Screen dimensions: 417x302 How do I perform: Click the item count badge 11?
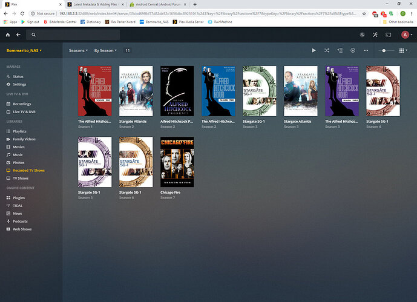[128, 50]
